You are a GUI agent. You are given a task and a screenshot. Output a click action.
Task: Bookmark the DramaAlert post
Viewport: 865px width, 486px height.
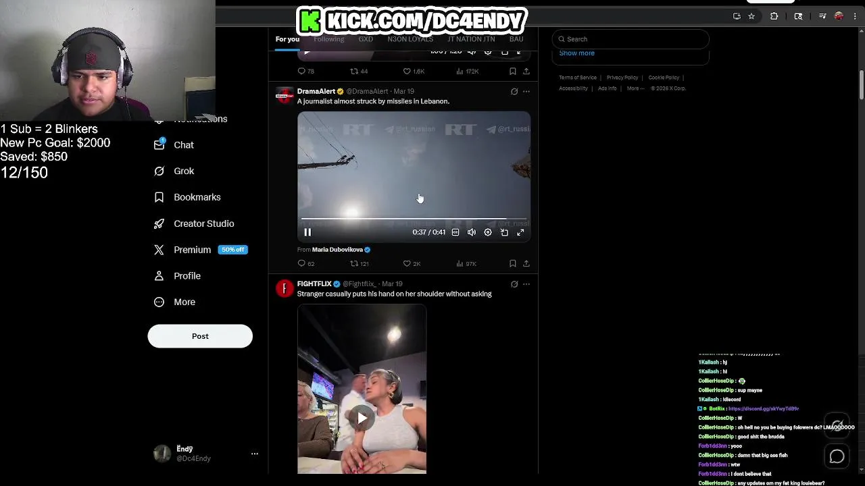tap(513, 263)
